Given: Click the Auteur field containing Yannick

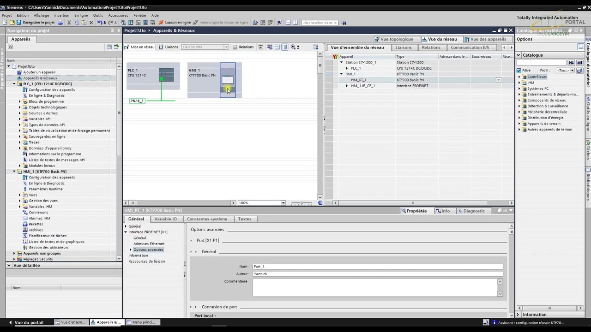Looking at the screenshot, I should click(x=377, y=274).
